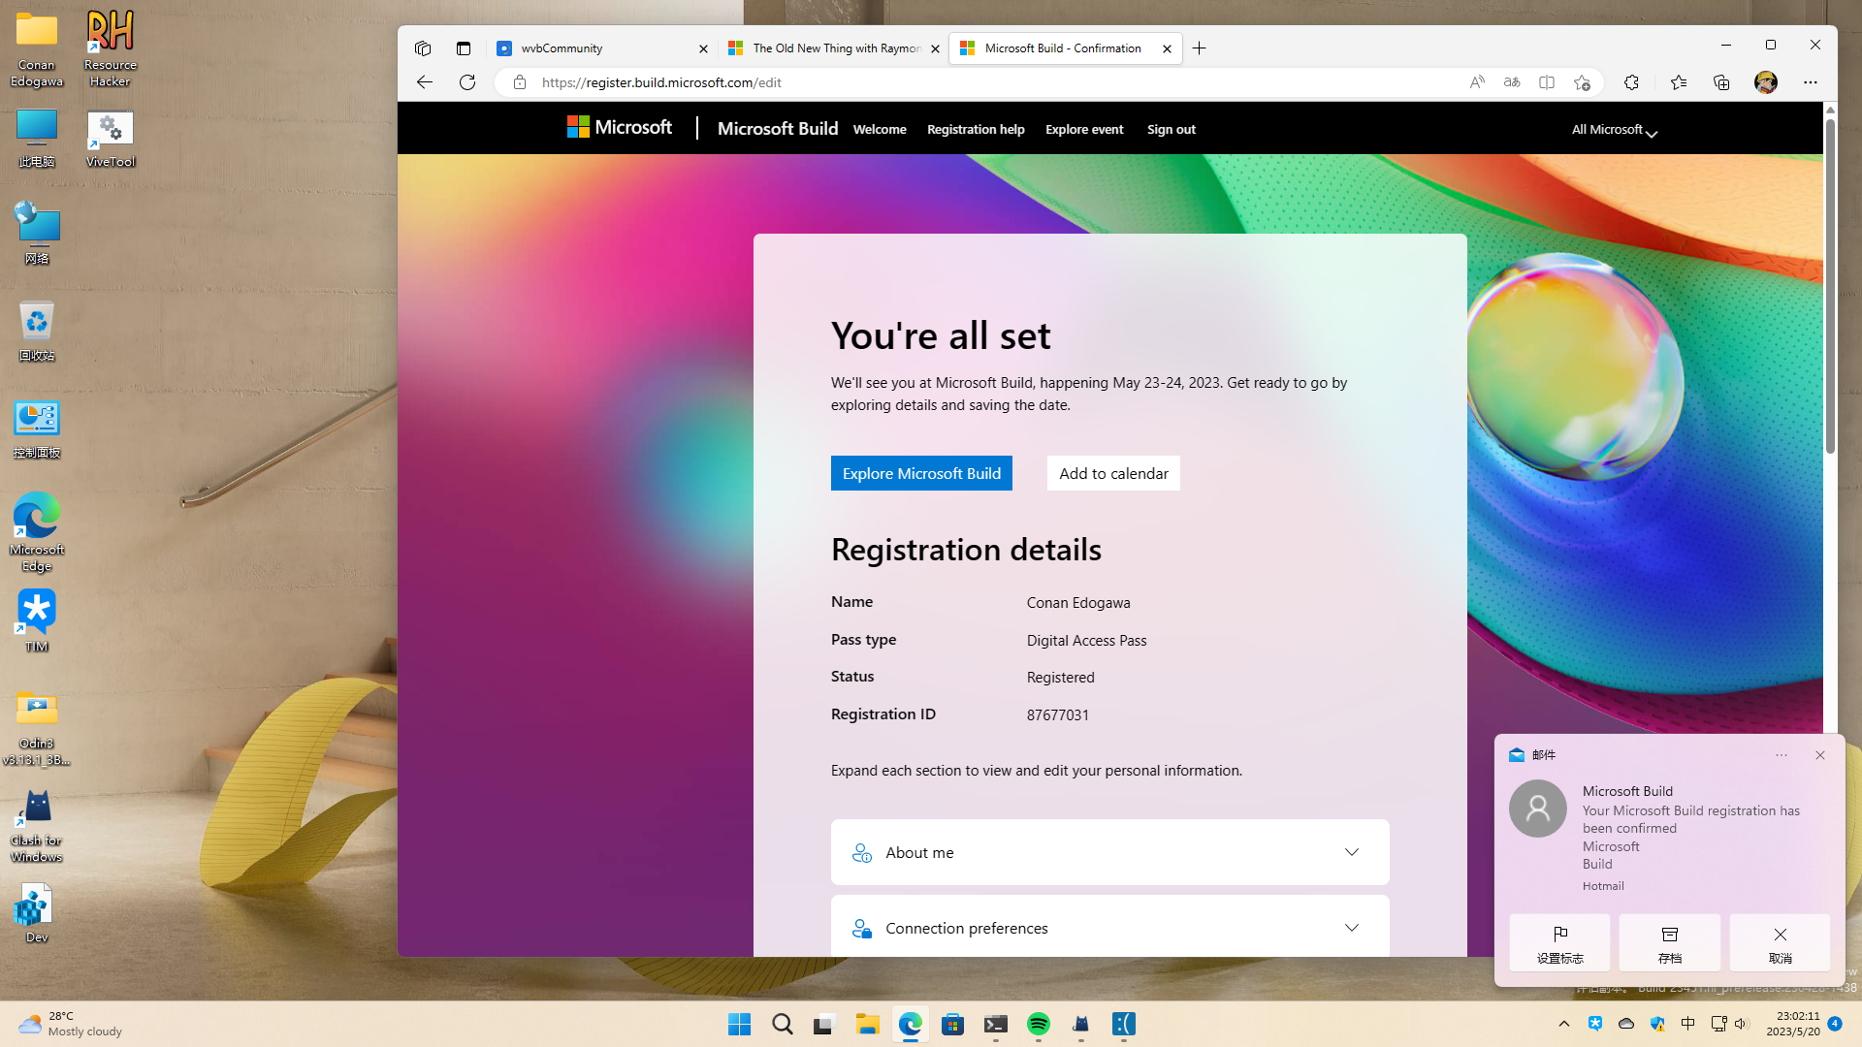Select the Conan Edogawa folder icon
The image size is (1862, 1047).
pos(37,48)
